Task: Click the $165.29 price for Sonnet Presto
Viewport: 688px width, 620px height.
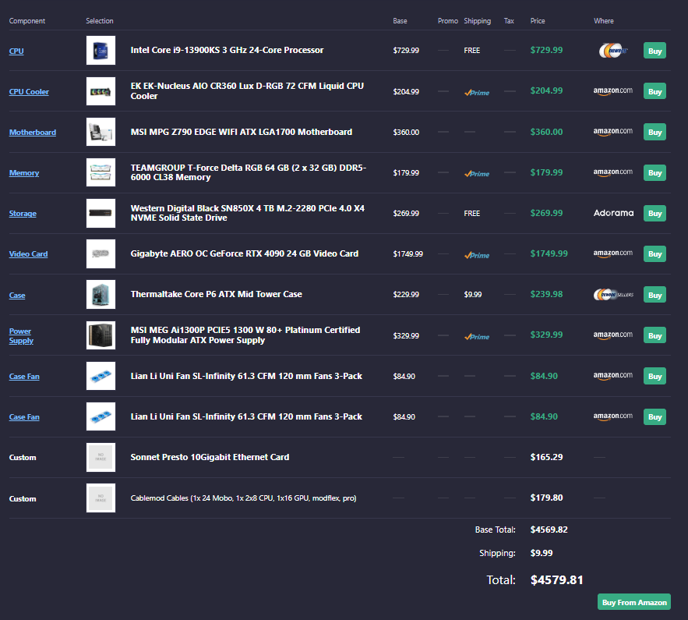Action: (546, 457)
